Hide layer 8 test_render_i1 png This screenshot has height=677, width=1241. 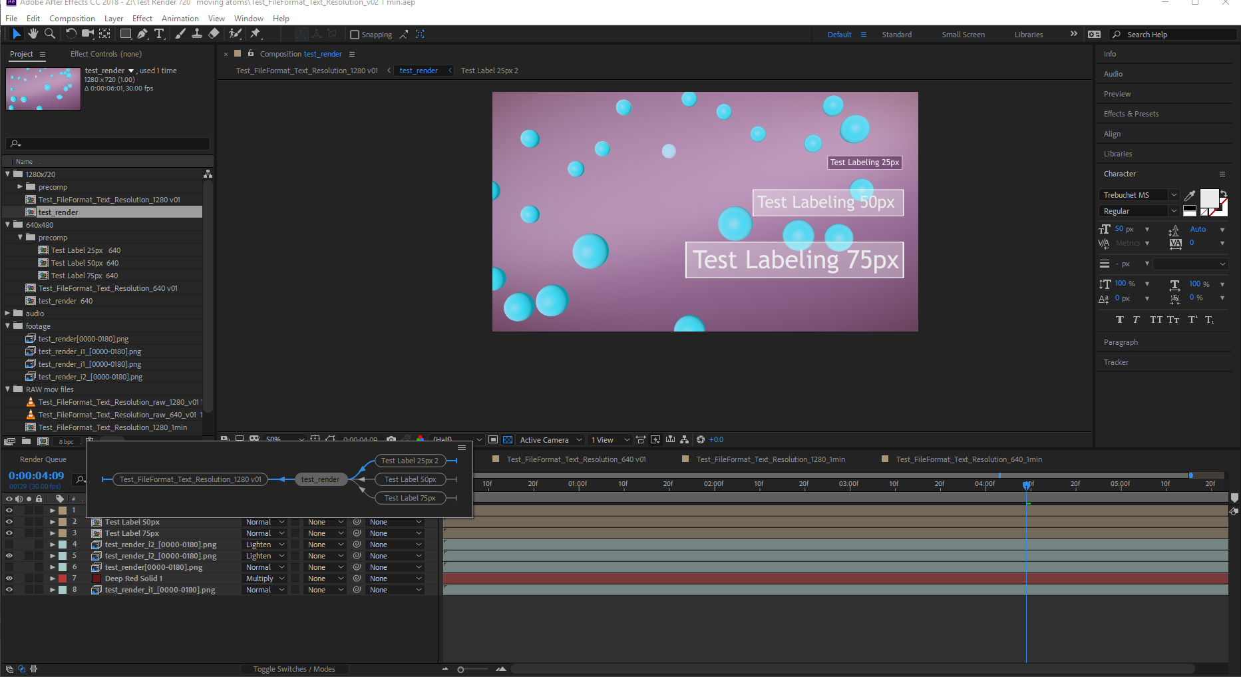click(9, 590)
